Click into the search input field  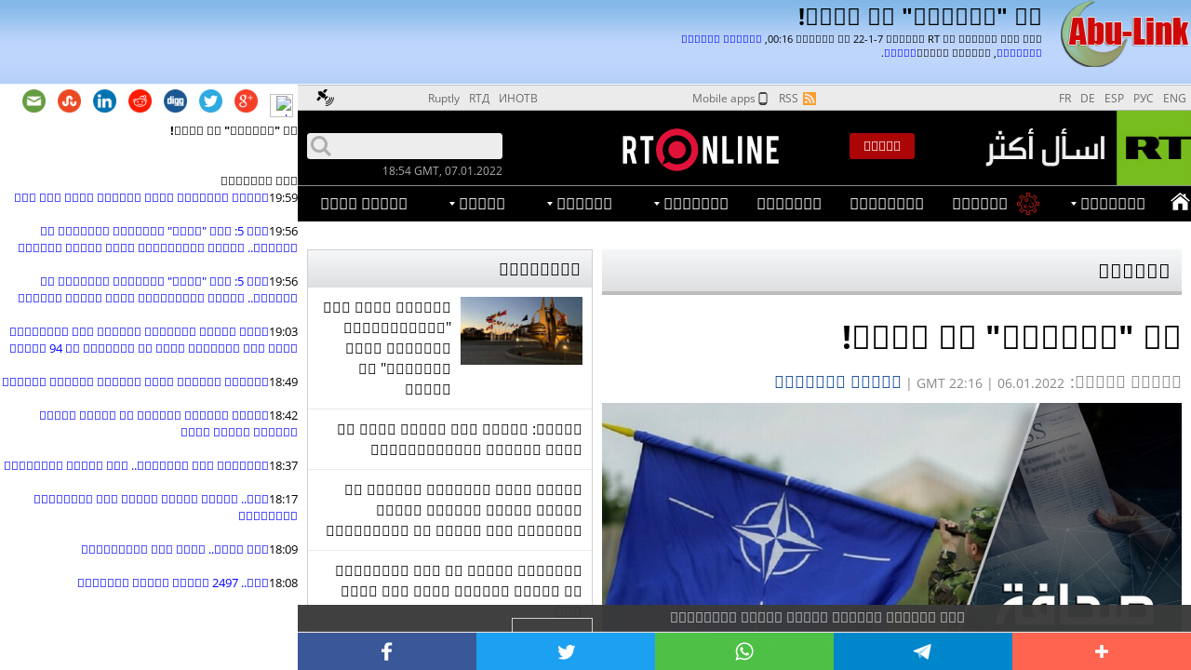(x=416, y=146)
